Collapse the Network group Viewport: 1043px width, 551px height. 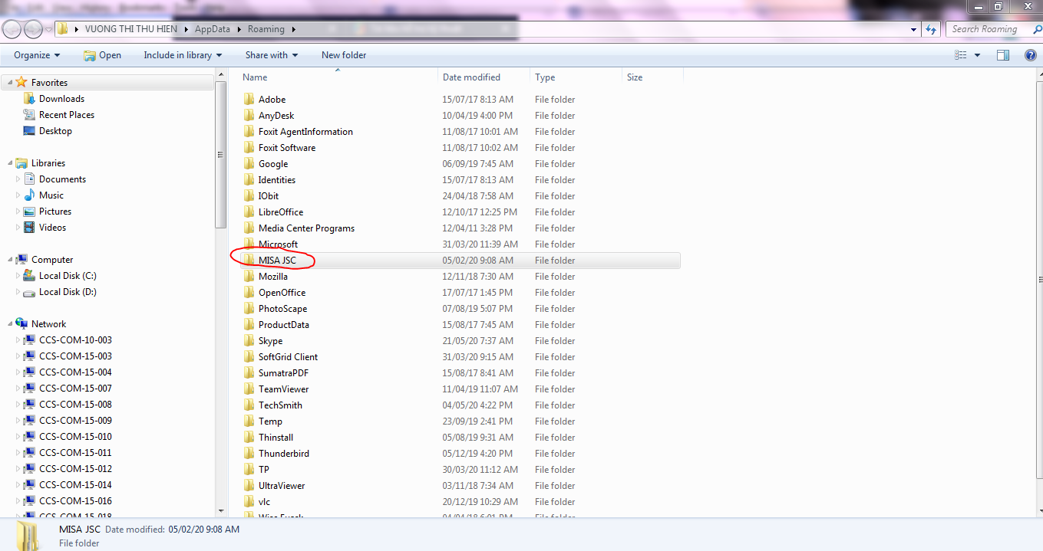pyautogui.click(x=9, y=324)
